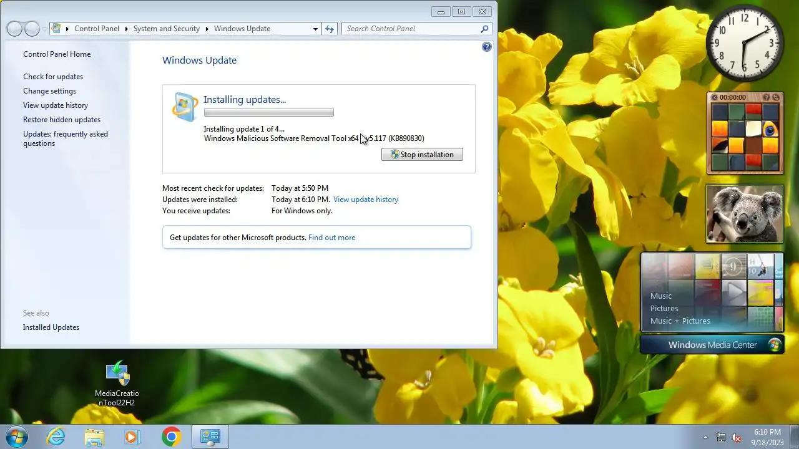Screen dimensions: 799x449
Task: Click the toucan eye puzzle tile
Action: (x=771, y=128)
